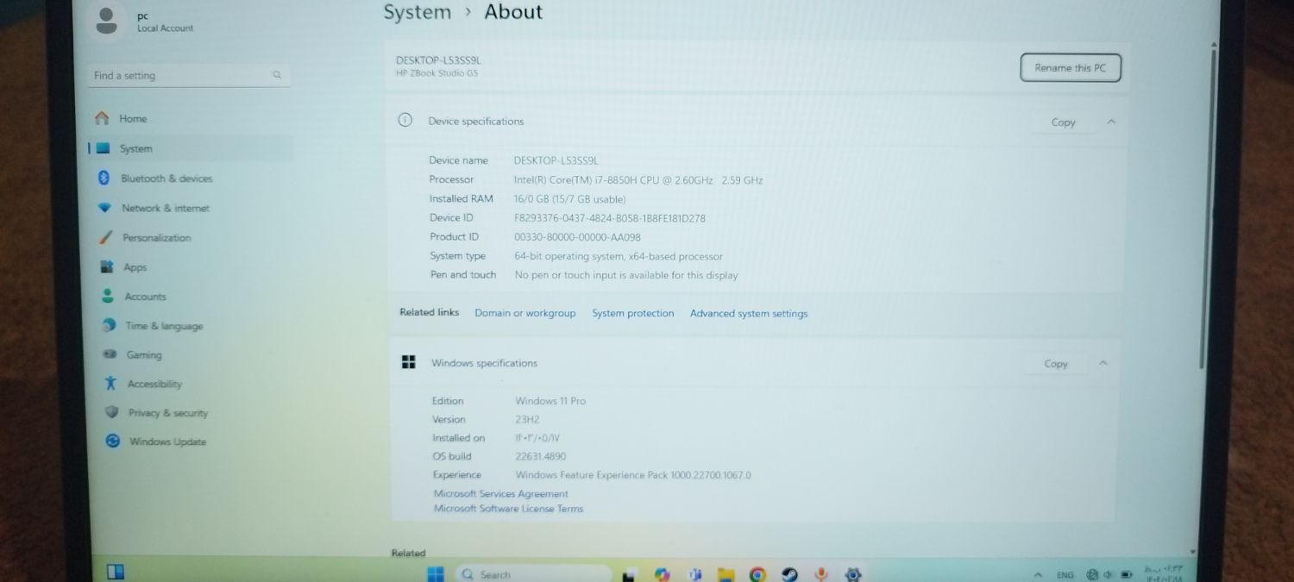Go back to System in the breadcrumb
The image size is (1294, 582).
click(418, 12)
